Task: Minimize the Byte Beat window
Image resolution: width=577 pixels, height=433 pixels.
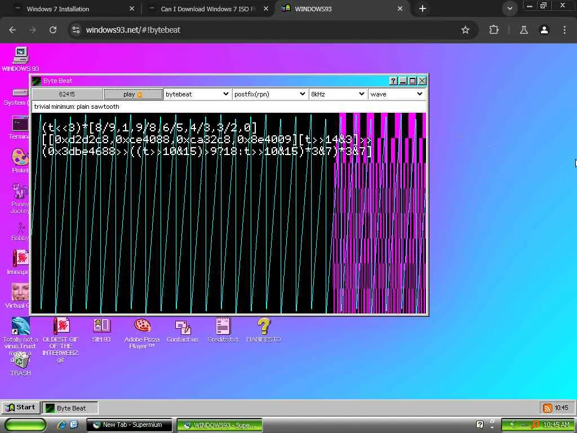Action: [403, 81]
